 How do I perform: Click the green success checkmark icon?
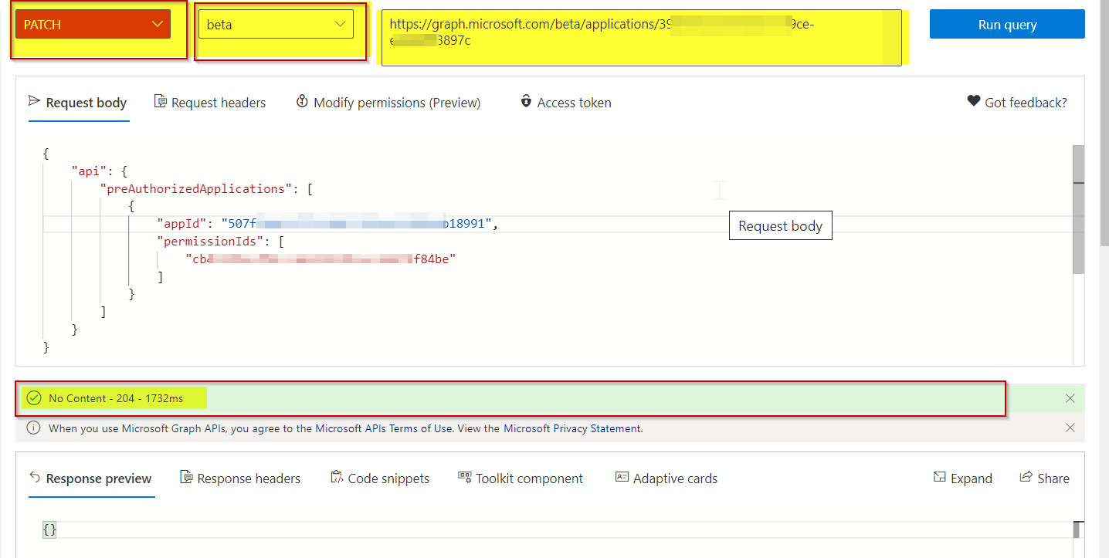[33, 398]
